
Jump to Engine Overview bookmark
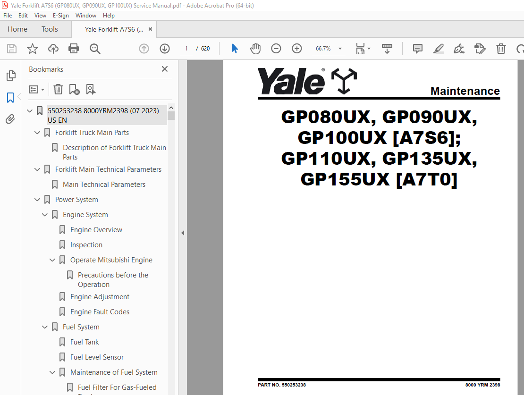pos(96,230)
